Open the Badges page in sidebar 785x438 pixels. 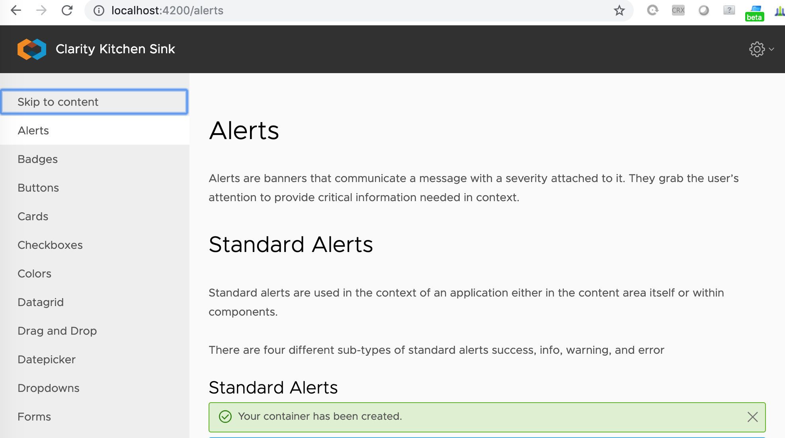(x=38, y=159)
